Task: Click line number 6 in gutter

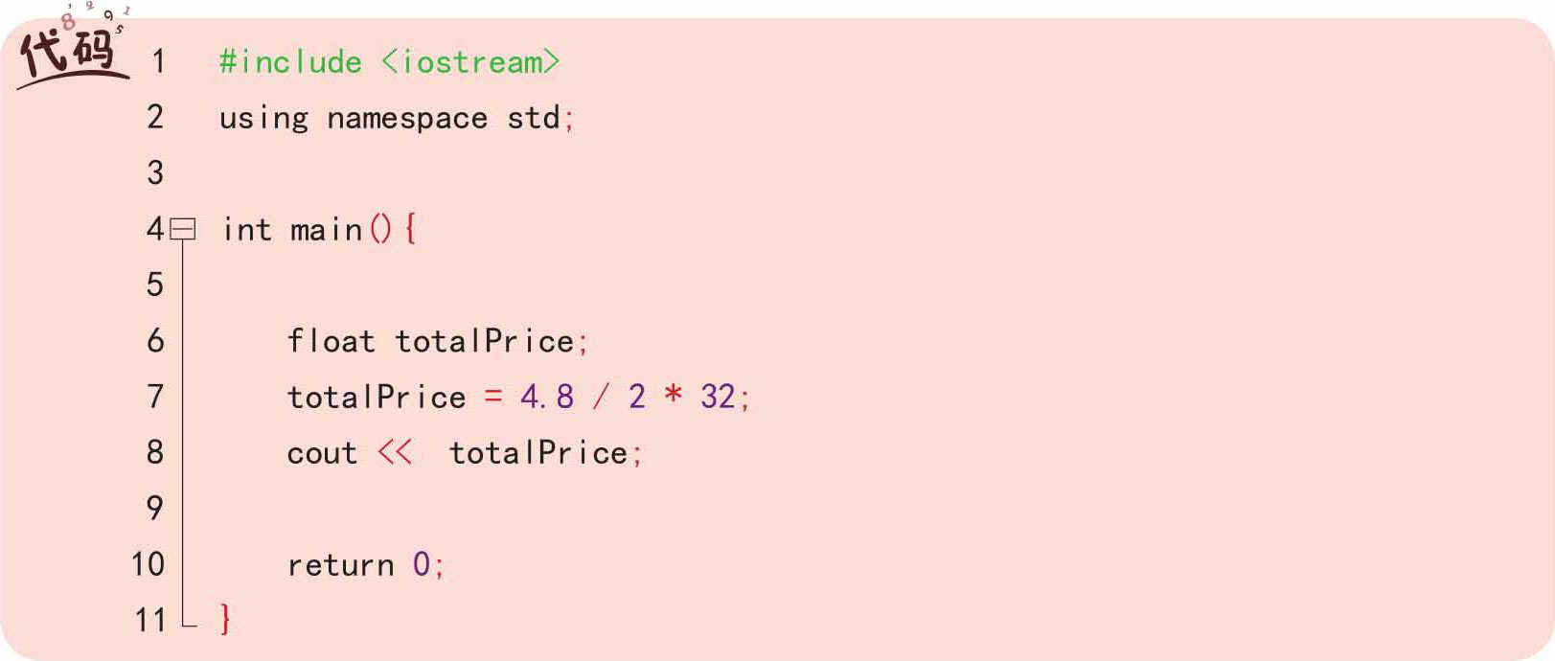Action: click(155, 341)
